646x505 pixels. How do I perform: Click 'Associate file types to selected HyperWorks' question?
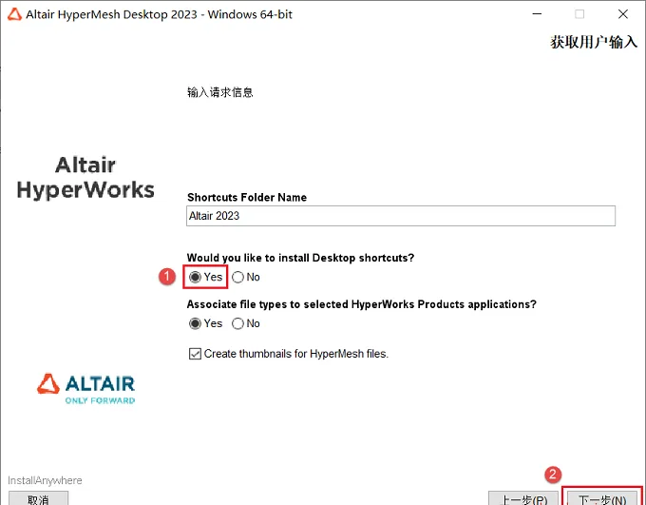tap(361, 304)
